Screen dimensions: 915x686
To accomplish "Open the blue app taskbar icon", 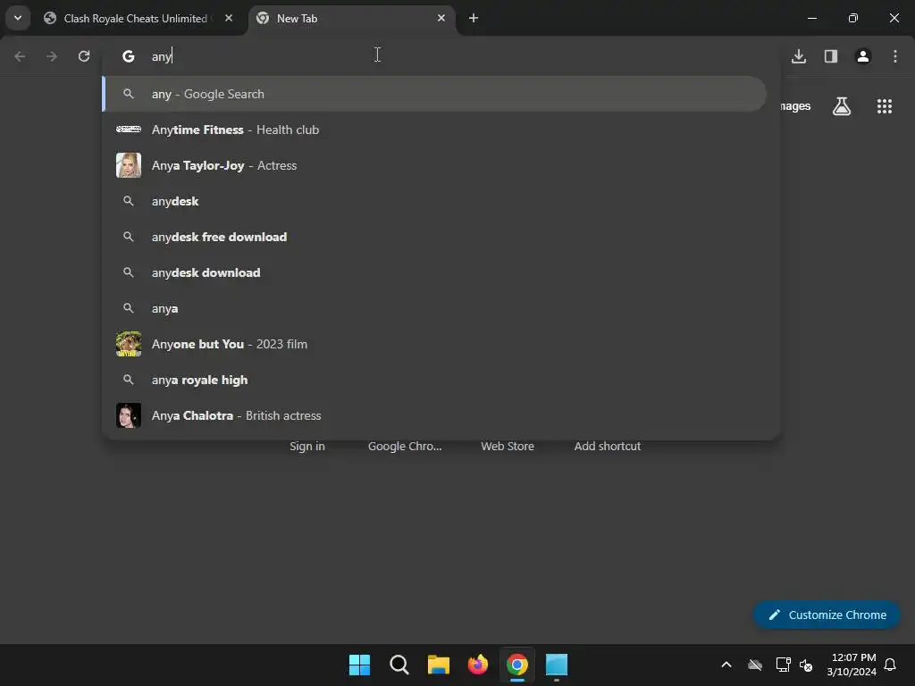I will tap(557, 665).
